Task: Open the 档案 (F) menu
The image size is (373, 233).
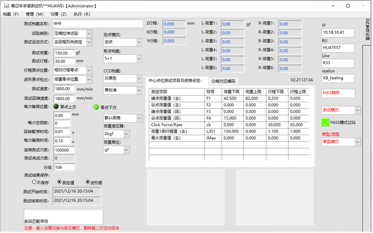Action: [x=11, y=14]
